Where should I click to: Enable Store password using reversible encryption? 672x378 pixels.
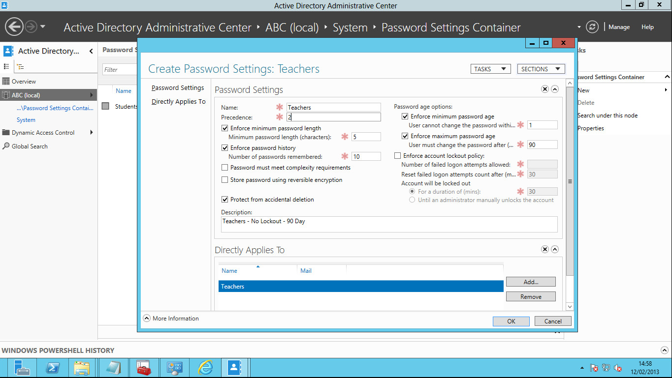pyautogui.click(x=225, y=180)
